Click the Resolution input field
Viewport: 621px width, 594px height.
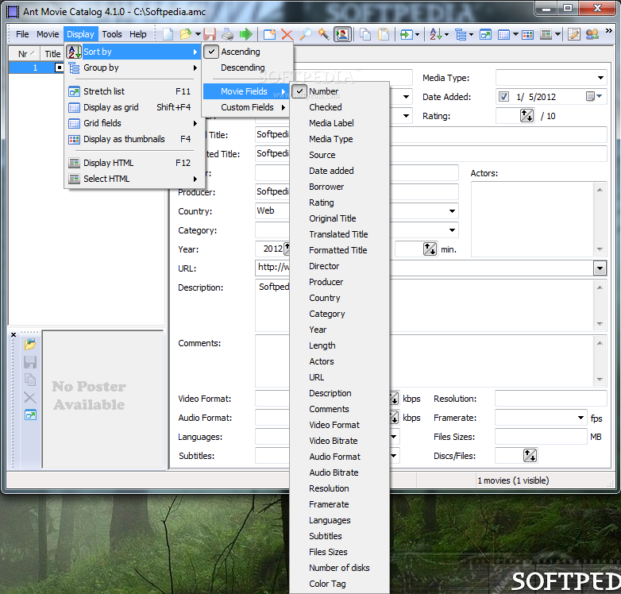pos(551,399)
